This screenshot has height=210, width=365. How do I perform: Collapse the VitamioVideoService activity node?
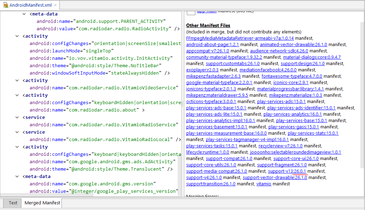[17, 80]
